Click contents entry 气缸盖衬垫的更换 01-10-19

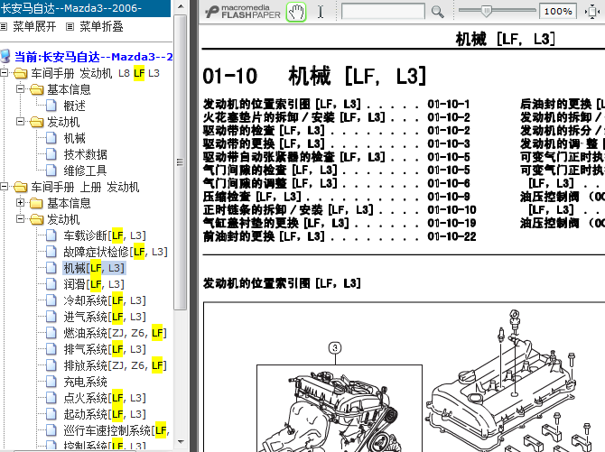click(340, 223)
